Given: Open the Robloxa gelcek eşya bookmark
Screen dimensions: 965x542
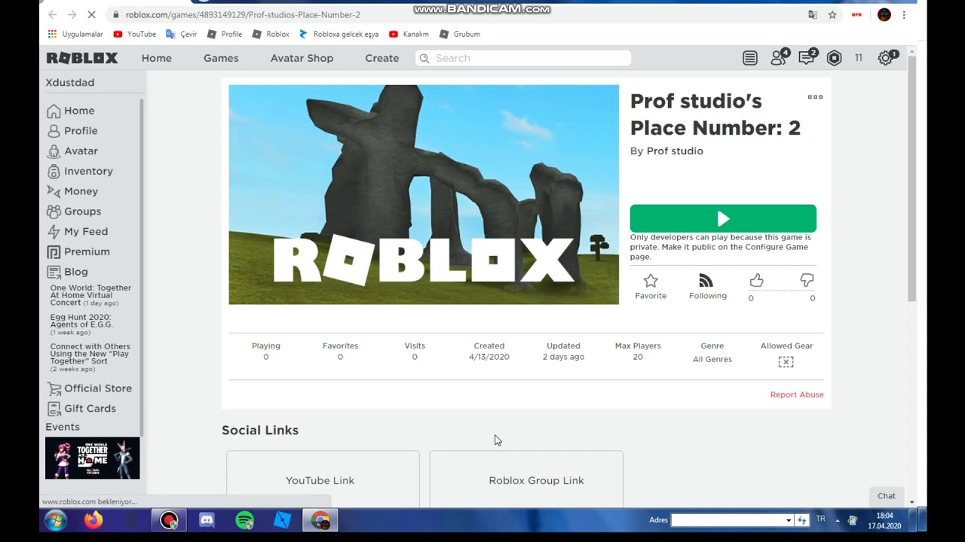Looking at the screenshot, I should click(339, 34).
